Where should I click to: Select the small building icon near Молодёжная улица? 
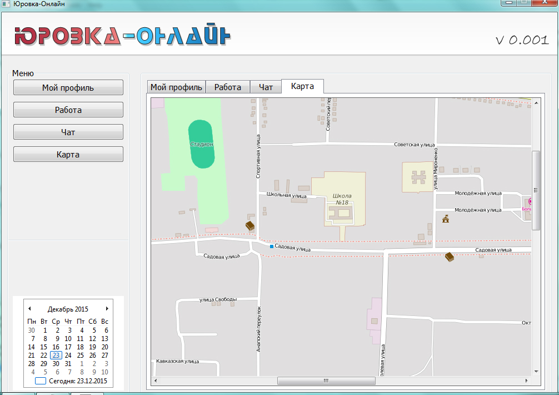tap(445, 219)
